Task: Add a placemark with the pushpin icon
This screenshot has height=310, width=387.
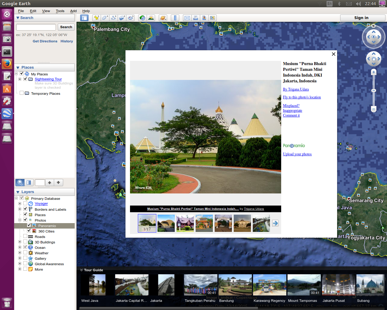Action: tap(96, 18)
